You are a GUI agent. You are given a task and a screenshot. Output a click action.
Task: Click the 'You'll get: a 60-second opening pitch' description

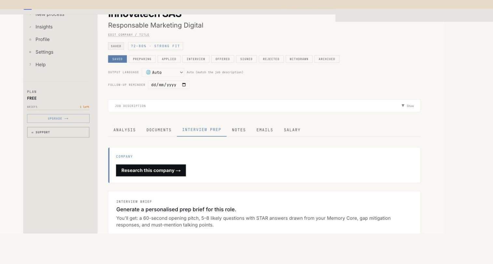253,221
